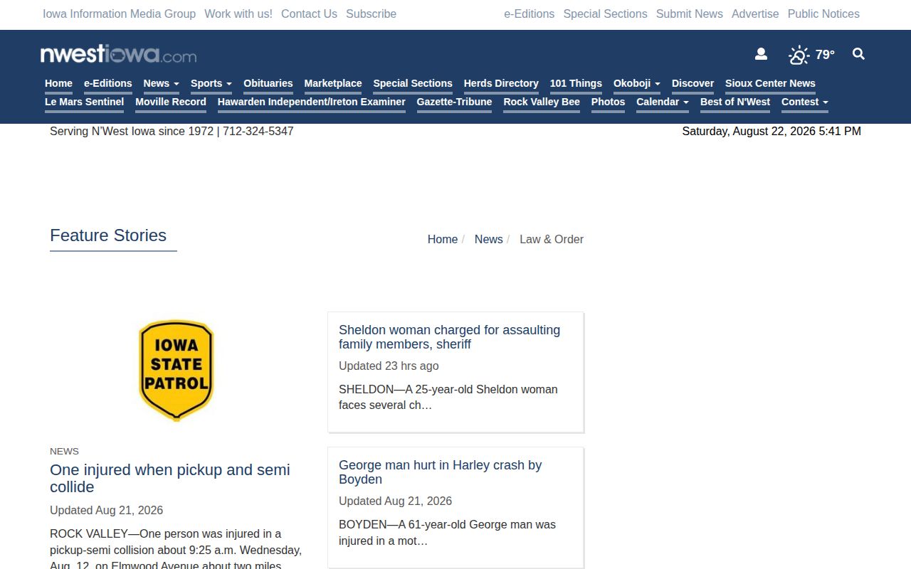Open the Discover menu item
The image size is (911, 569).
click(x=693, y=83)
